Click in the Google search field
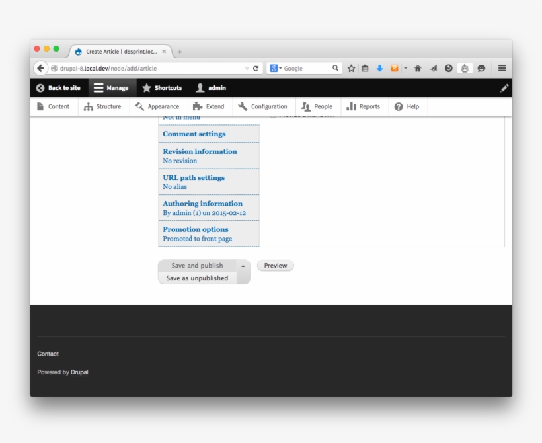This screenshot has height=443, width=542. tap(305, 68)
